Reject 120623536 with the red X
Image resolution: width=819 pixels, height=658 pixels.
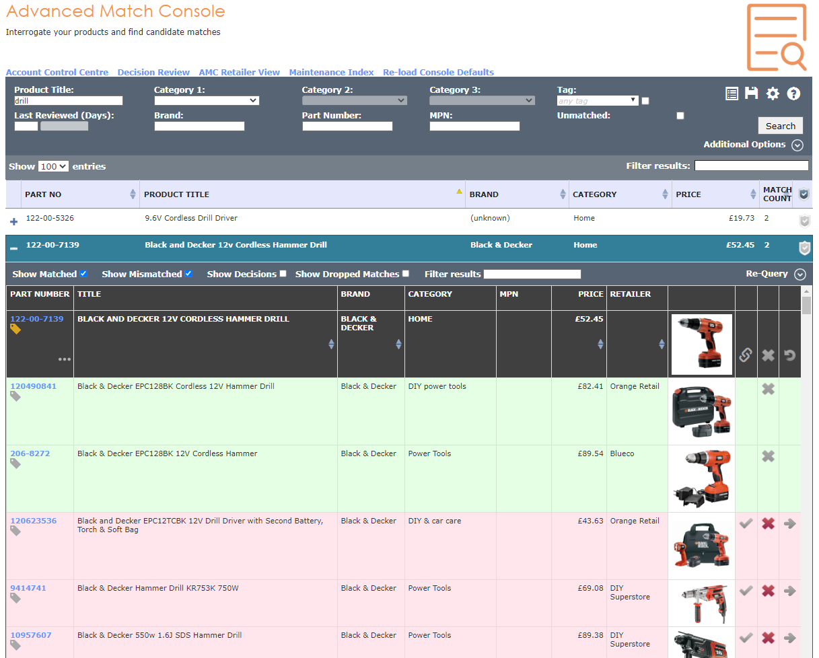[x=768, y=523]
